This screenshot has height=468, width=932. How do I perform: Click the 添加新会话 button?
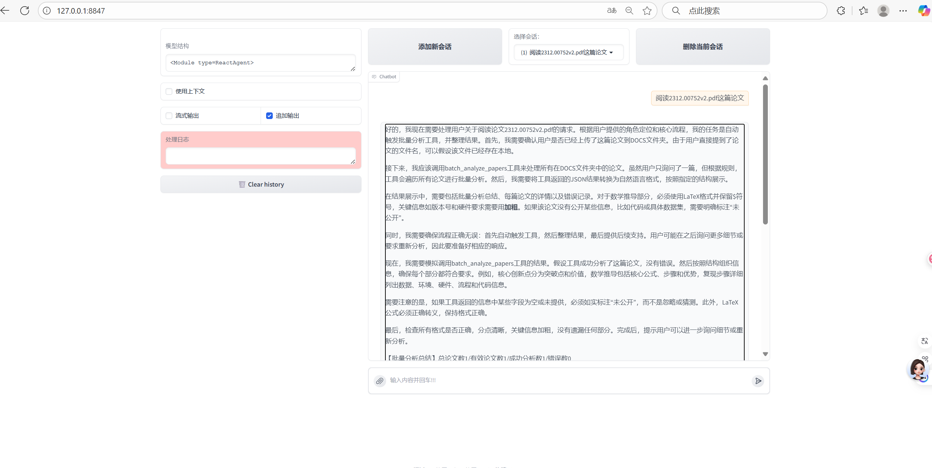[x=435, y=47]
